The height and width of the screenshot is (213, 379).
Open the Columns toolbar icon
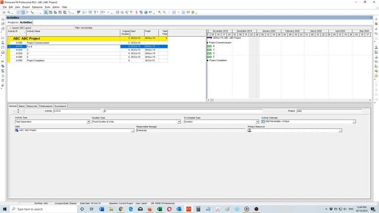pyautogui.click(x=83, y=12)
